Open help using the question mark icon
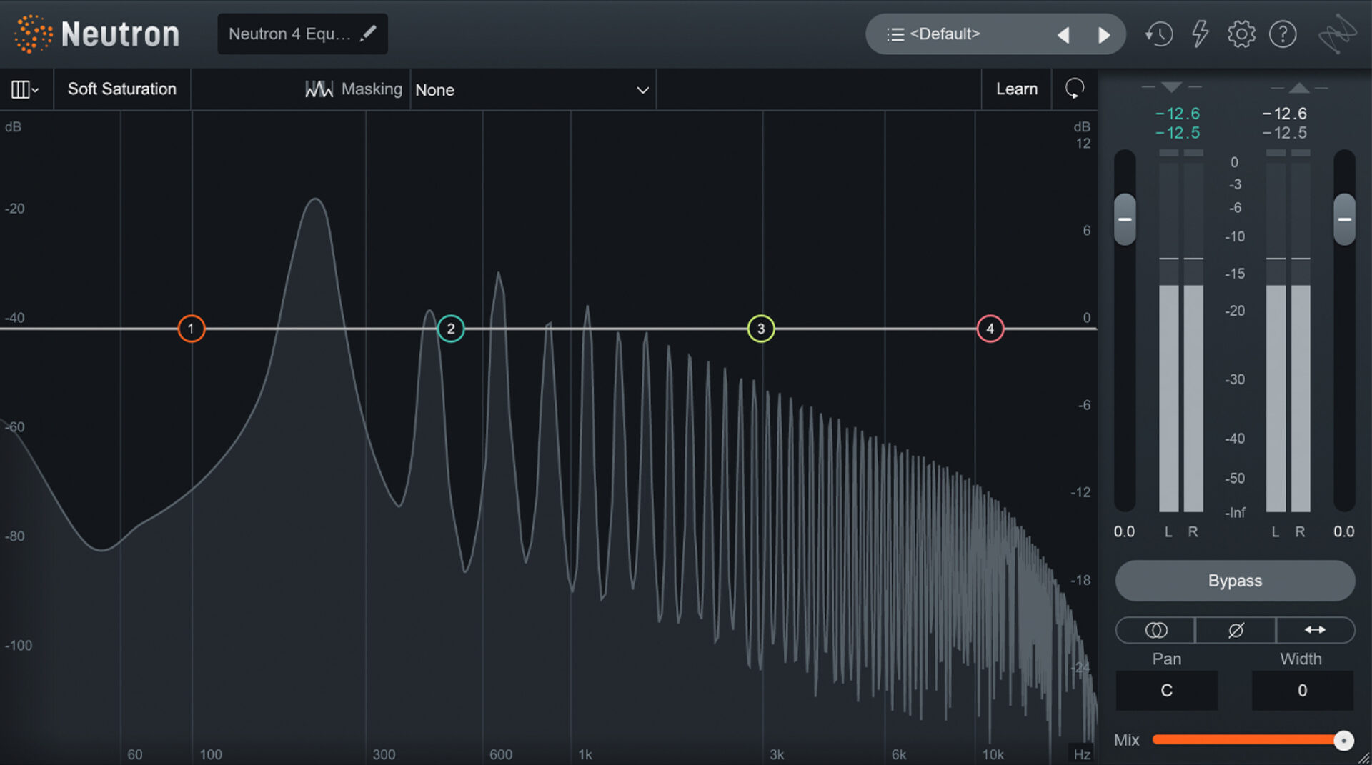The height and width of the screenshot is (765, 1372). coord(1283,34)
